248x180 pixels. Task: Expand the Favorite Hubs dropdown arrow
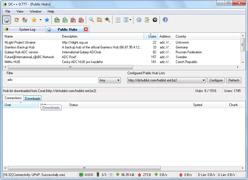coord(40,20)
